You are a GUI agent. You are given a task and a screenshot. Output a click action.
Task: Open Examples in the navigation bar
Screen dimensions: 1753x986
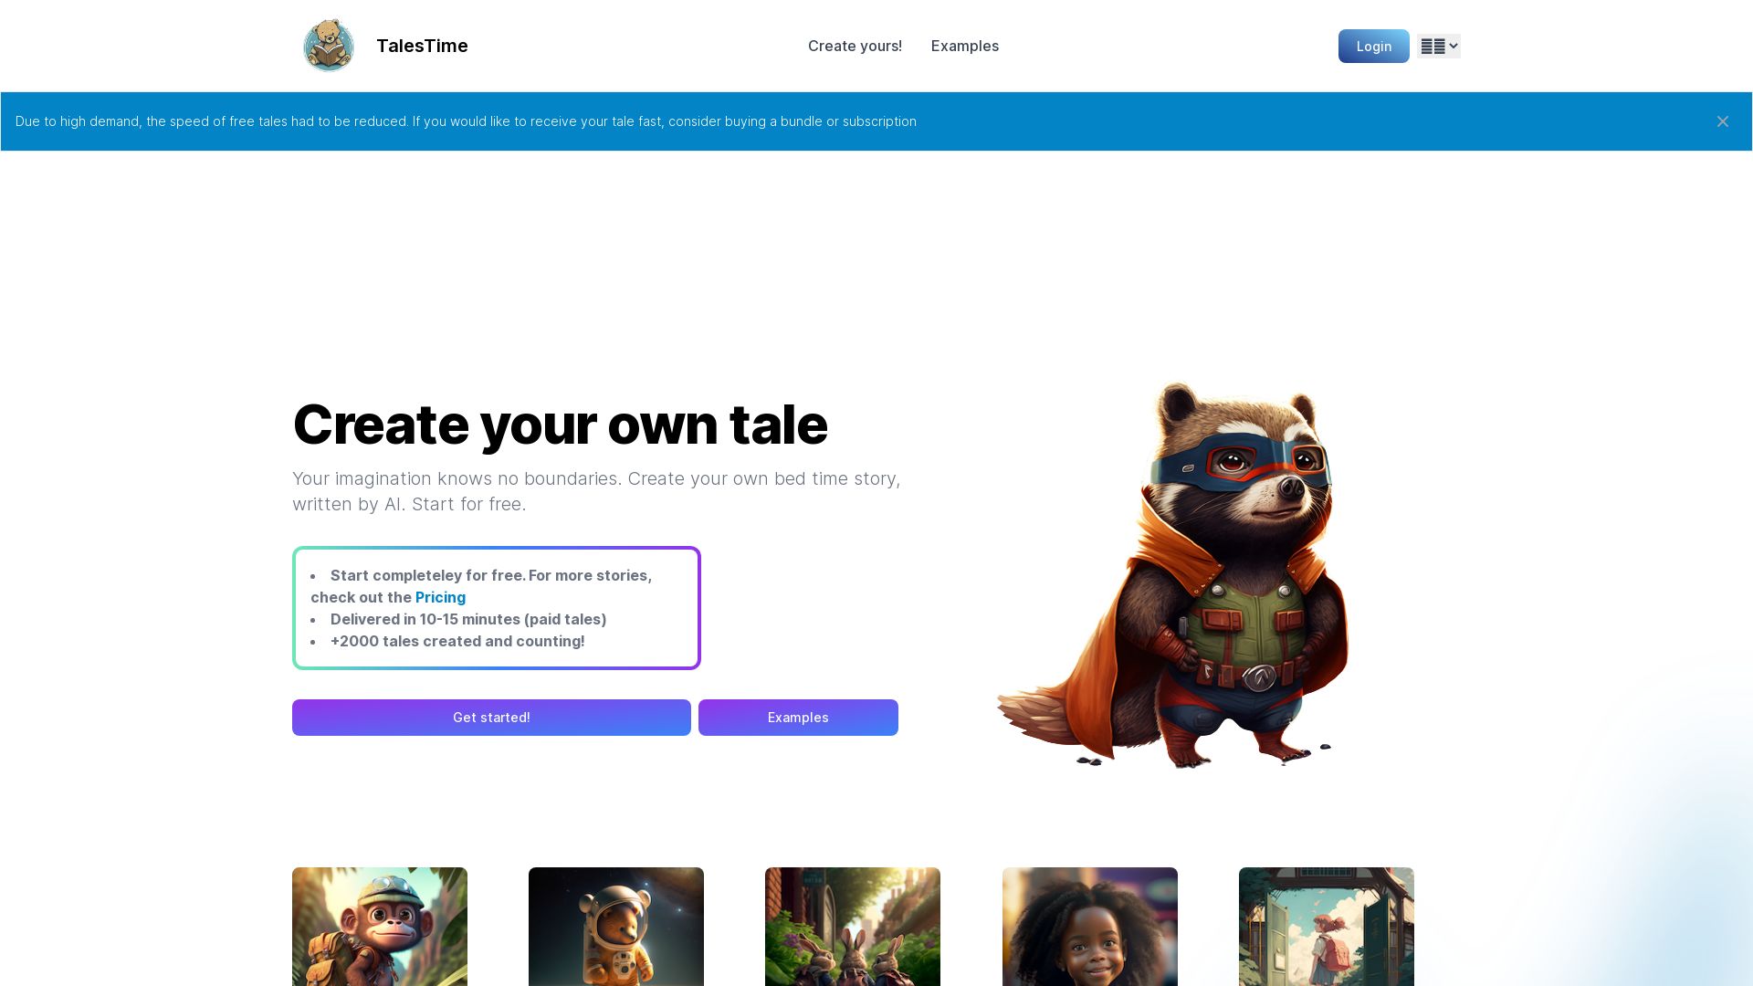pyautogui.click(x=965, y=46)
